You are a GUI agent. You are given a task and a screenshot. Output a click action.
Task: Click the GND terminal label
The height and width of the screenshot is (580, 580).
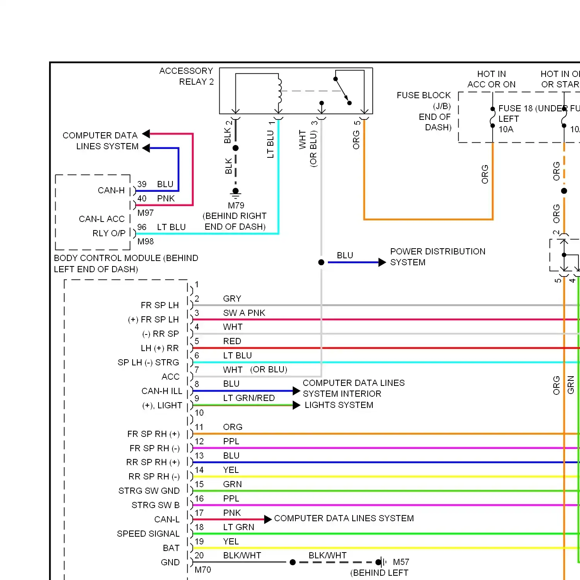point(170,562)
